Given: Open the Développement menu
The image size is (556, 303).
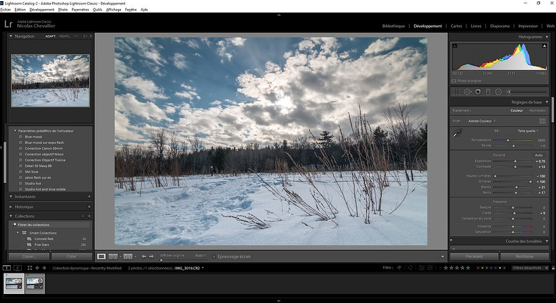Looking at the screenshot, I should 42,10.
